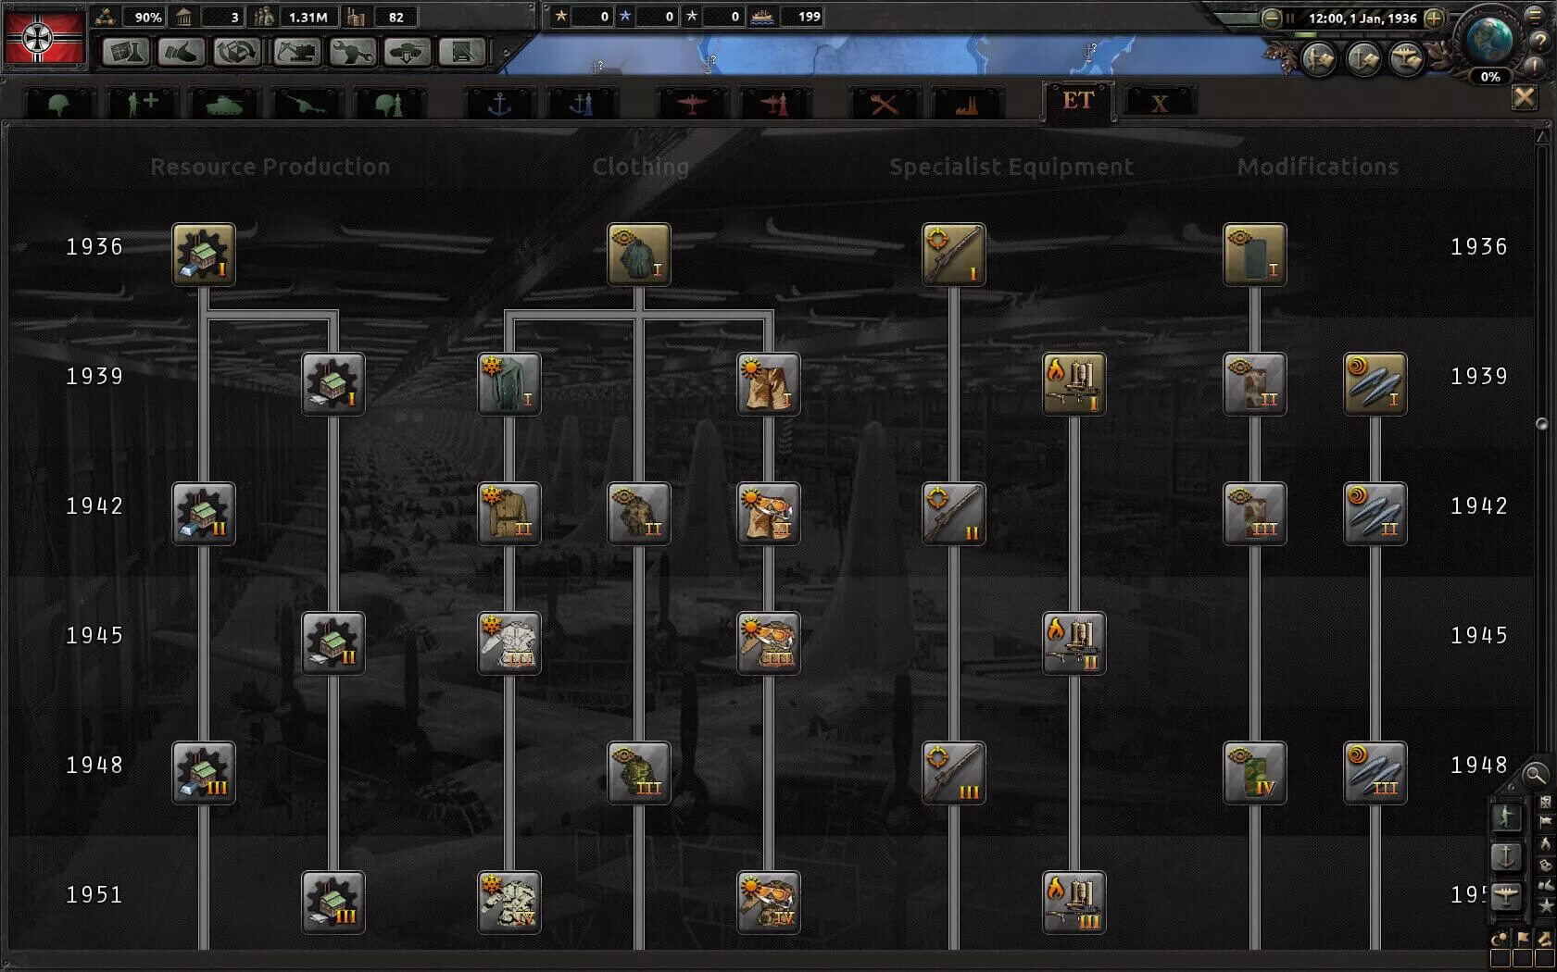Open the army orders map icon
This screenshot has height=972, width=1557.
tap(1319, 59)
